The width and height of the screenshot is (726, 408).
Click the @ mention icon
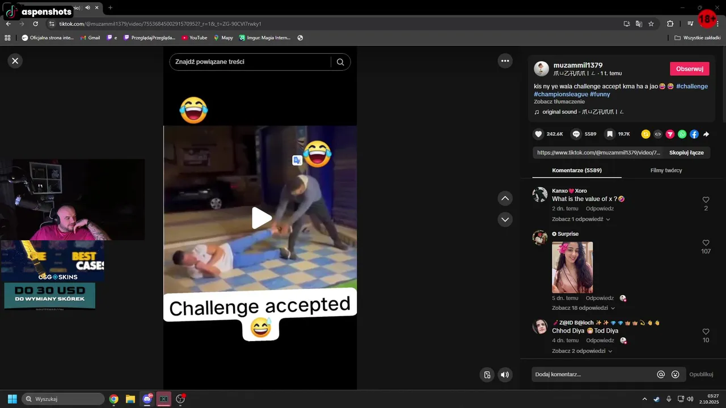pos(661,375)
